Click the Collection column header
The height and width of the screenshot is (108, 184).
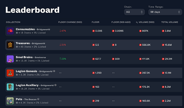(x=13, y=22)
